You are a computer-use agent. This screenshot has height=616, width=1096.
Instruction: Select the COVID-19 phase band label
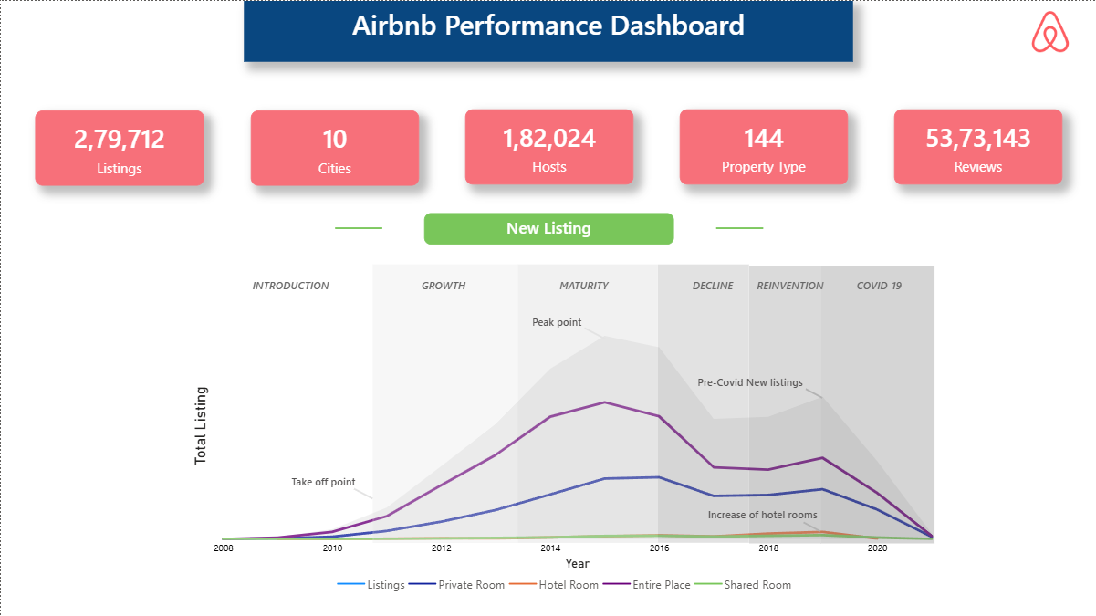click(879, 287)
